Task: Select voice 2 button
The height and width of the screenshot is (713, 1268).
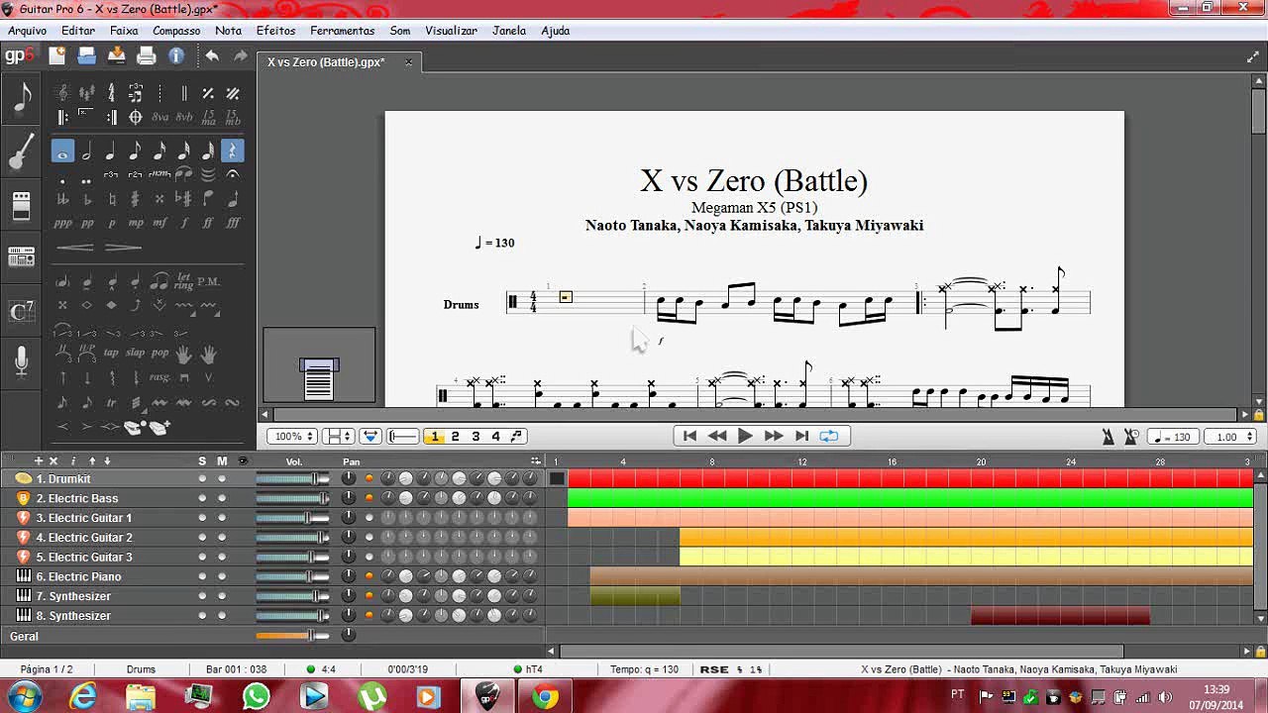Action: [x=455, y=437]
